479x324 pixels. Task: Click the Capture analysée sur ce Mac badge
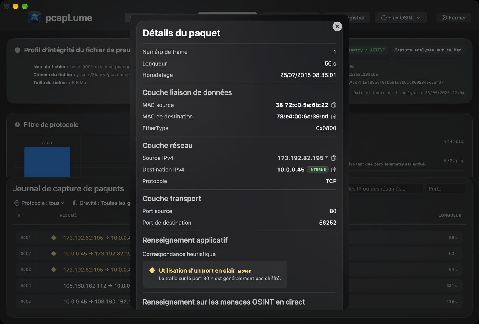pos(428,50)
